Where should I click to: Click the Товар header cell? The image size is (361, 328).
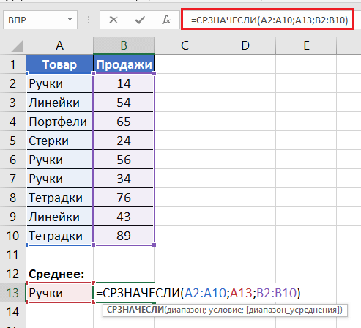[59, 64]
